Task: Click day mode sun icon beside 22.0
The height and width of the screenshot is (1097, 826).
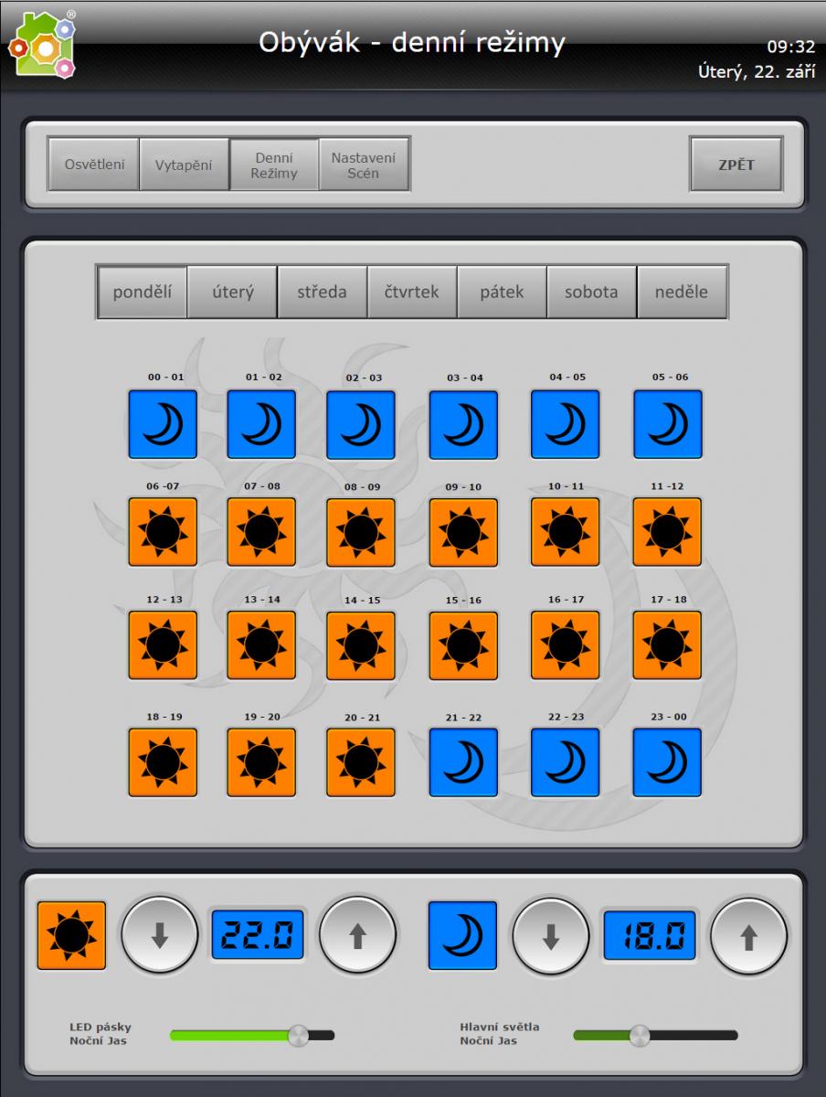Action: tap(71, 935)
